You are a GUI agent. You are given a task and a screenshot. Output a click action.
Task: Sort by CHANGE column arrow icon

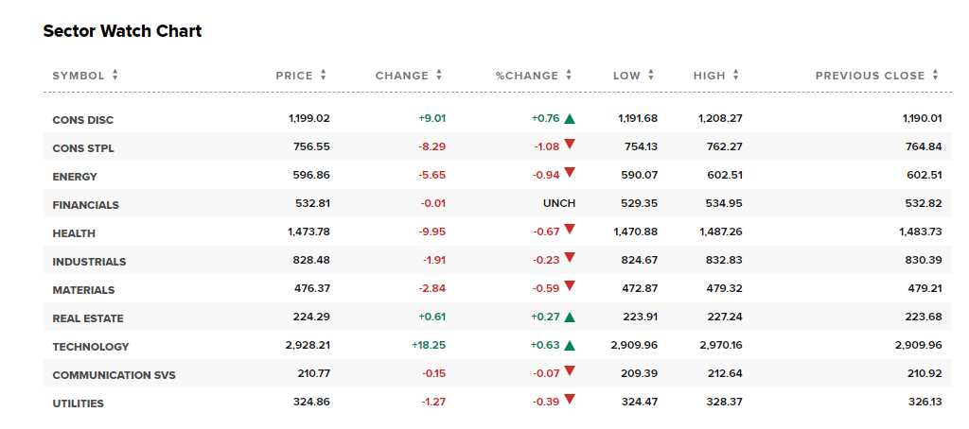(439, 75)
